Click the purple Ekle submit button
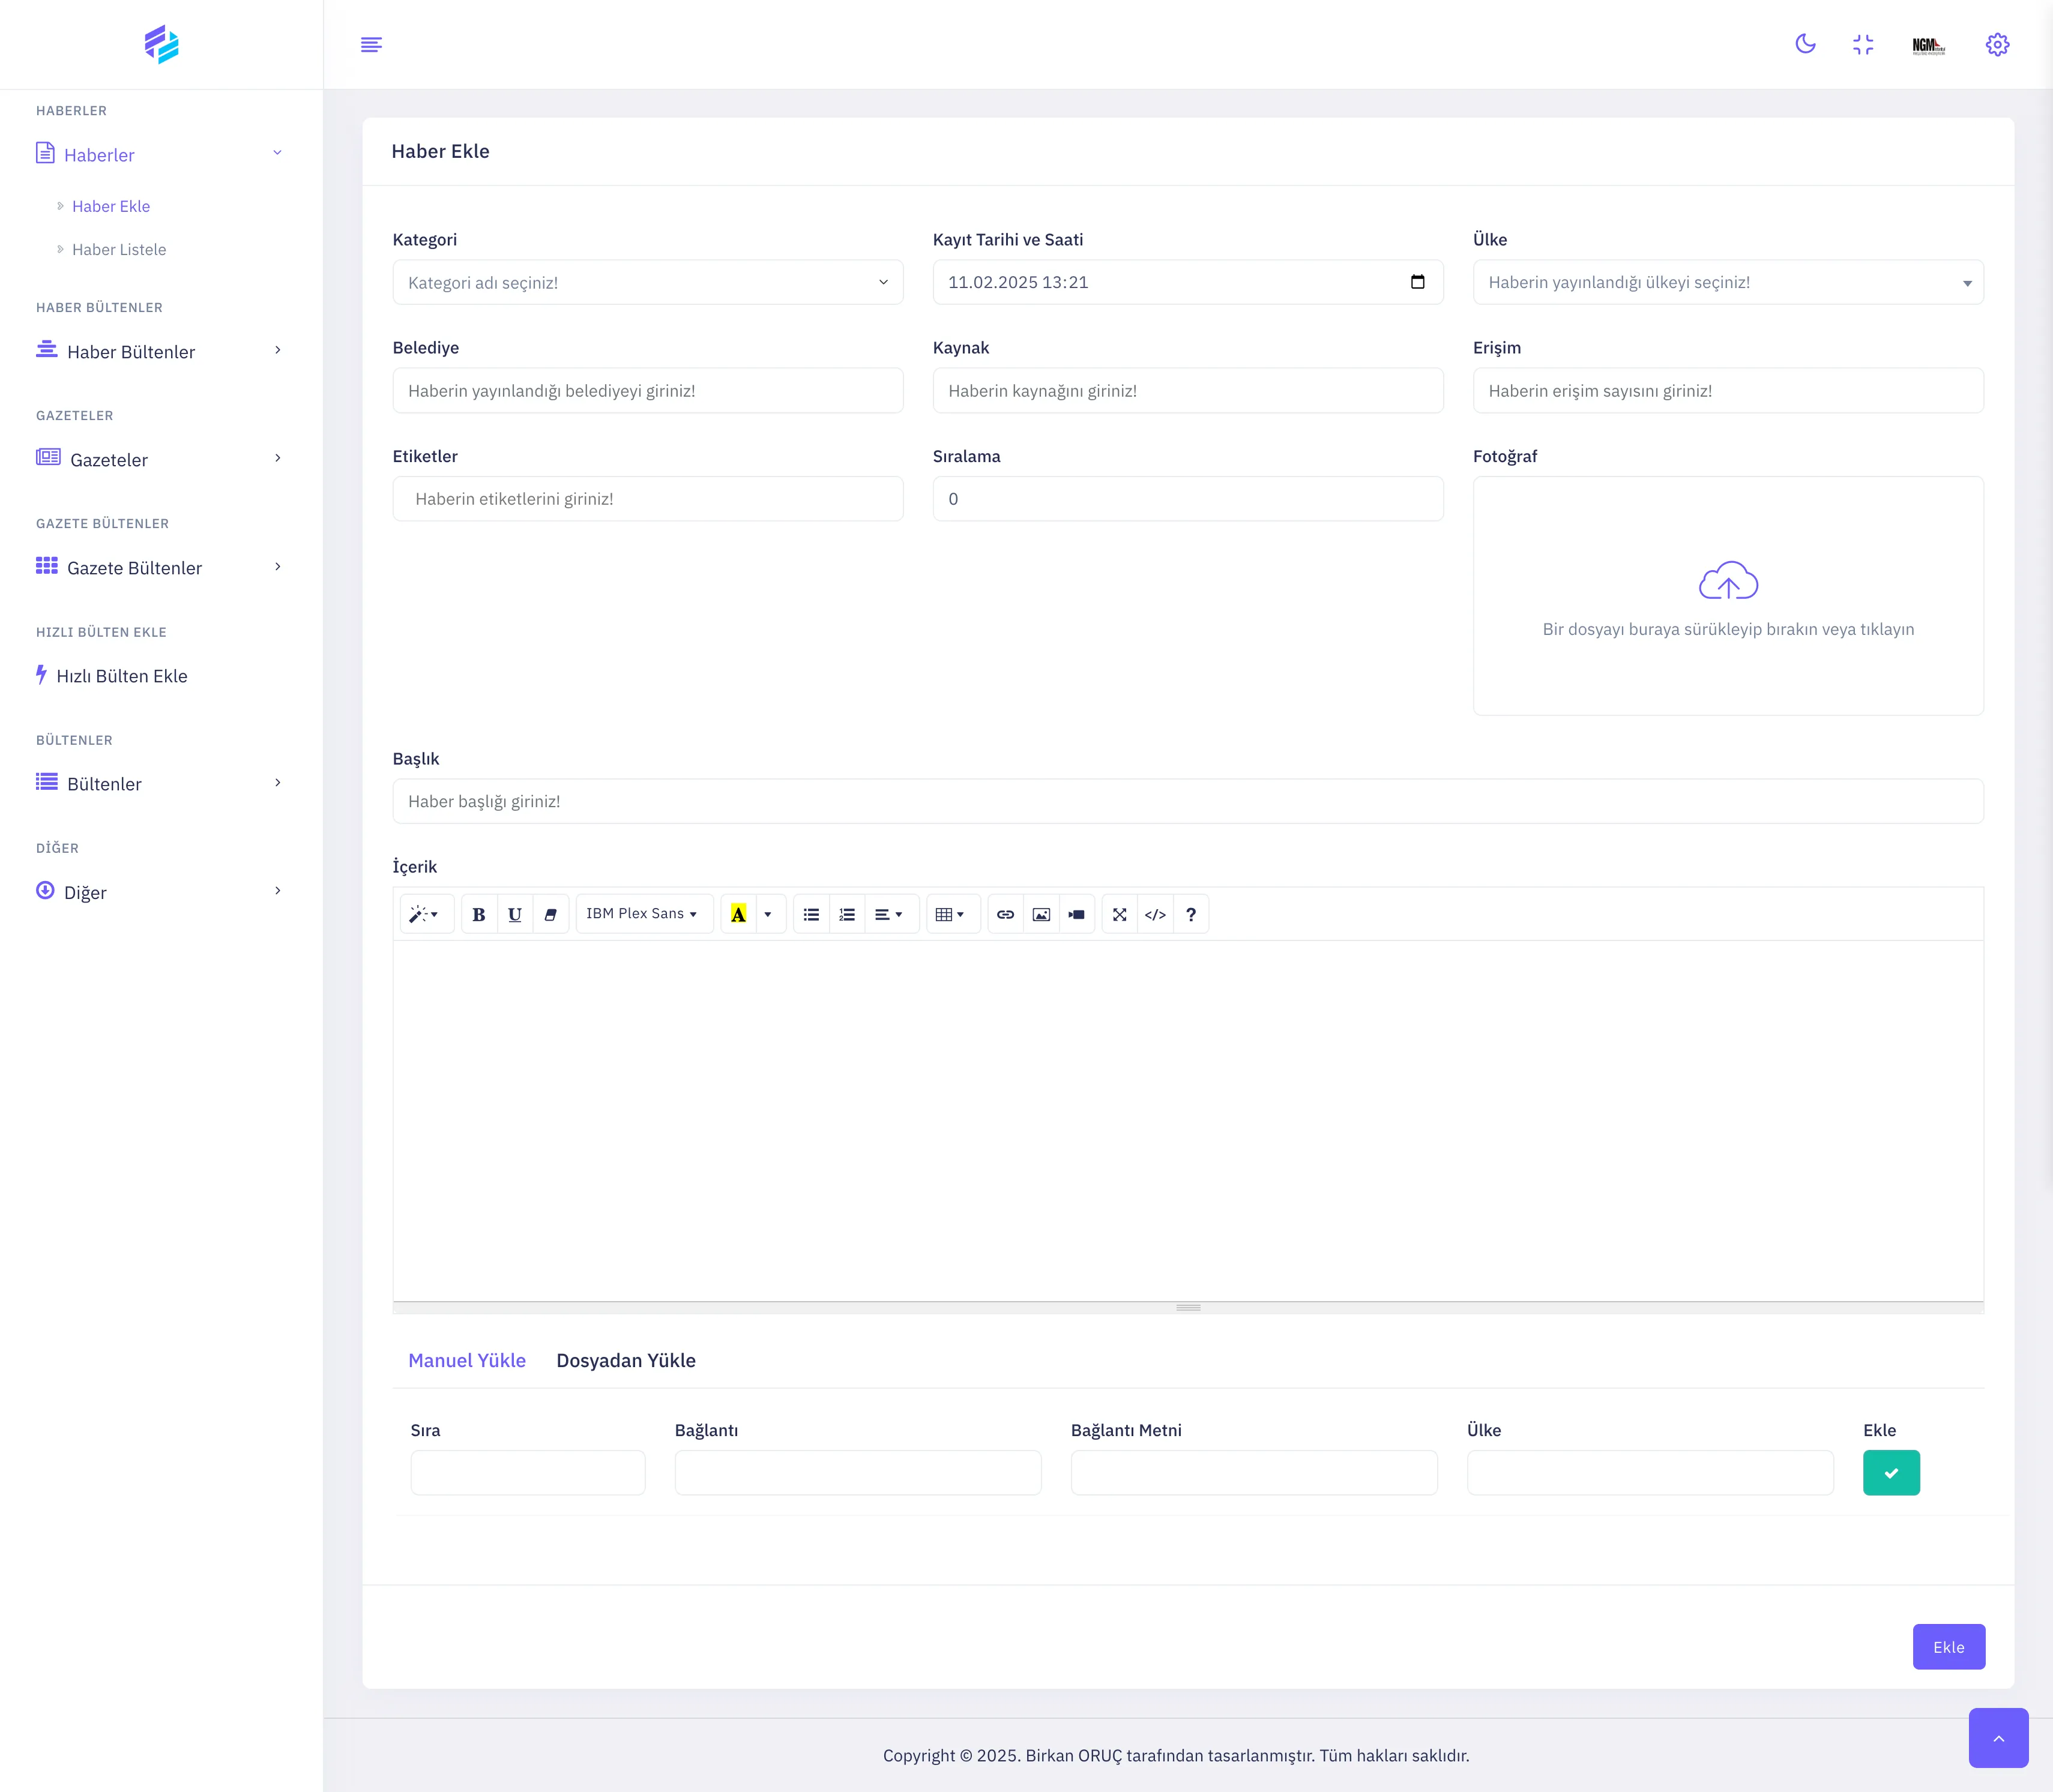Viewport: 2053px width, 1792px height. point(1948,1647)
